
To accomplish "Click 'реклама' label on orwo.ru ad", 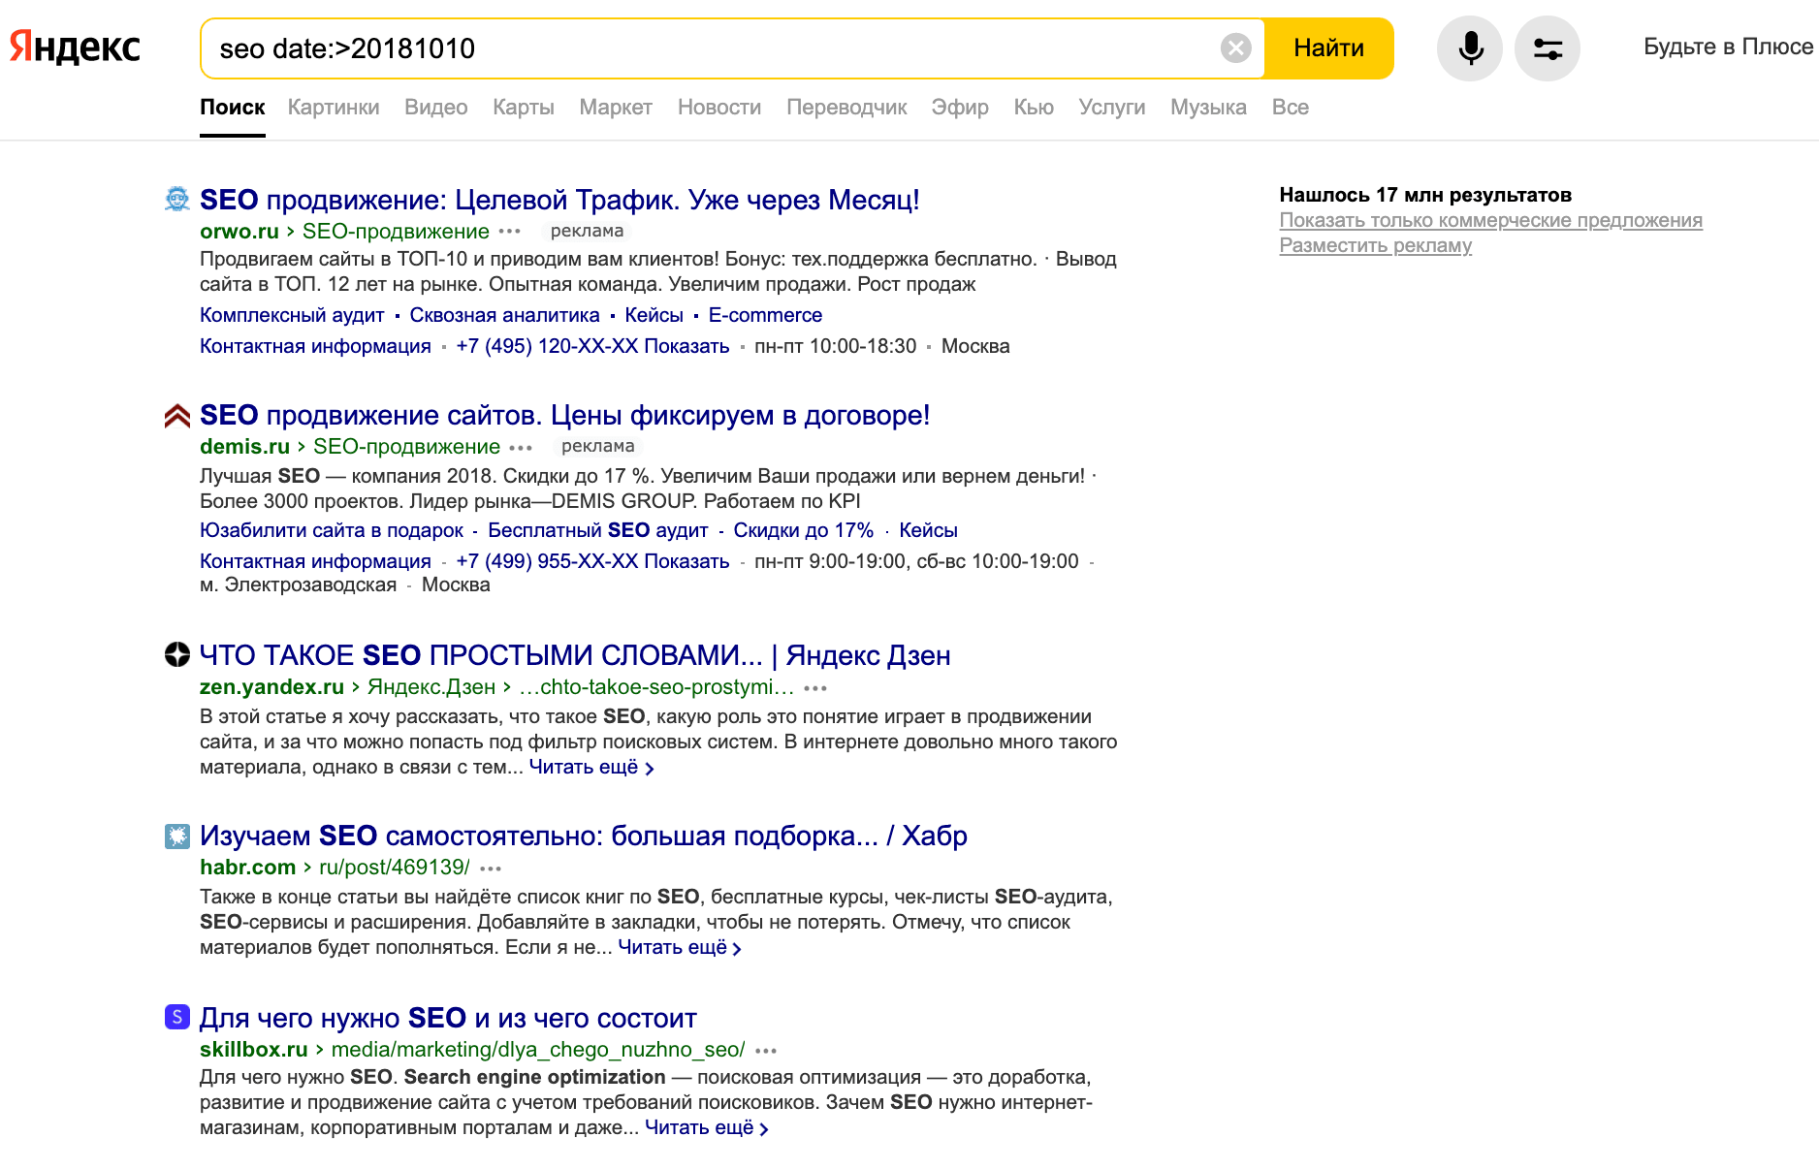I will 587,231.
